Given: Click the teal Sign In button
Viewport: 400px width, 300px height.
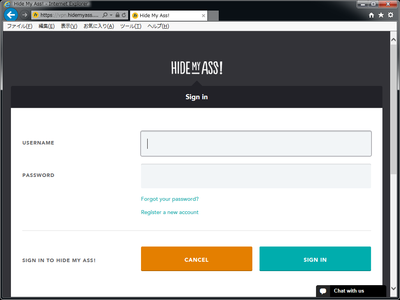Looking at the screenshot, I should (x=315, y=259).
